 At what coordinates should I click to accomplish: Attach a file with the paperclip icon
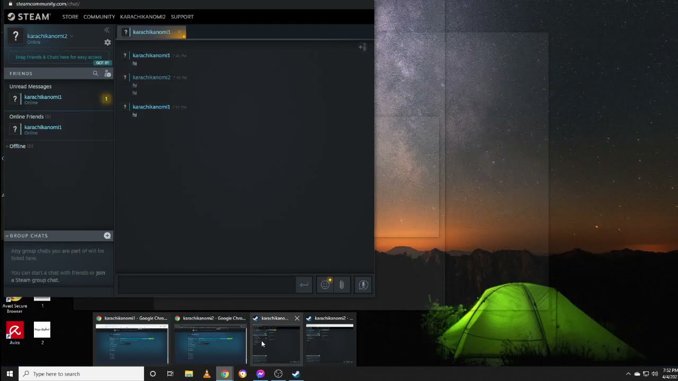pos(342,285)
